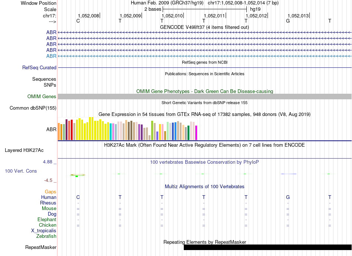Click the Window Position track label

[39, 3]
